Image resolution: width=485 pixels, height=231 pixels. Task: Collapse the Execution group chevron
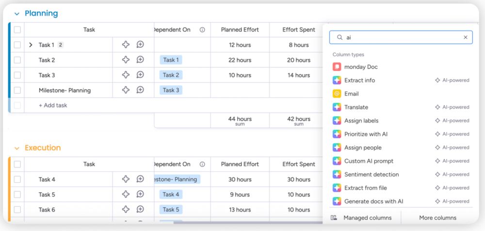(17, 148)
